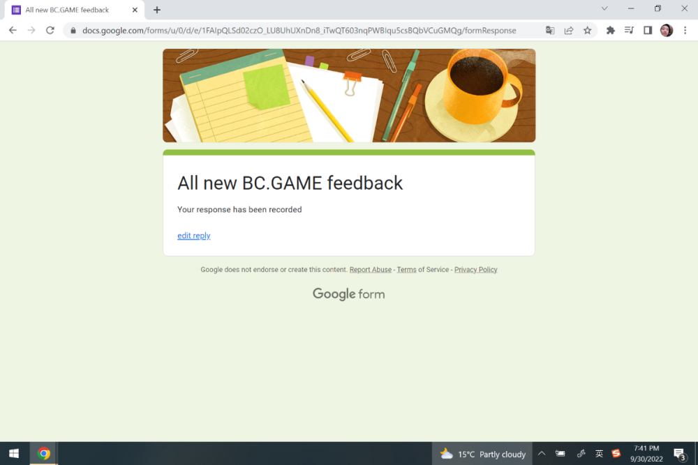The image size is (698, 465).
Task: Bookmark the page with the star icon
Action: pyautogui.click(x=587, y=31)
